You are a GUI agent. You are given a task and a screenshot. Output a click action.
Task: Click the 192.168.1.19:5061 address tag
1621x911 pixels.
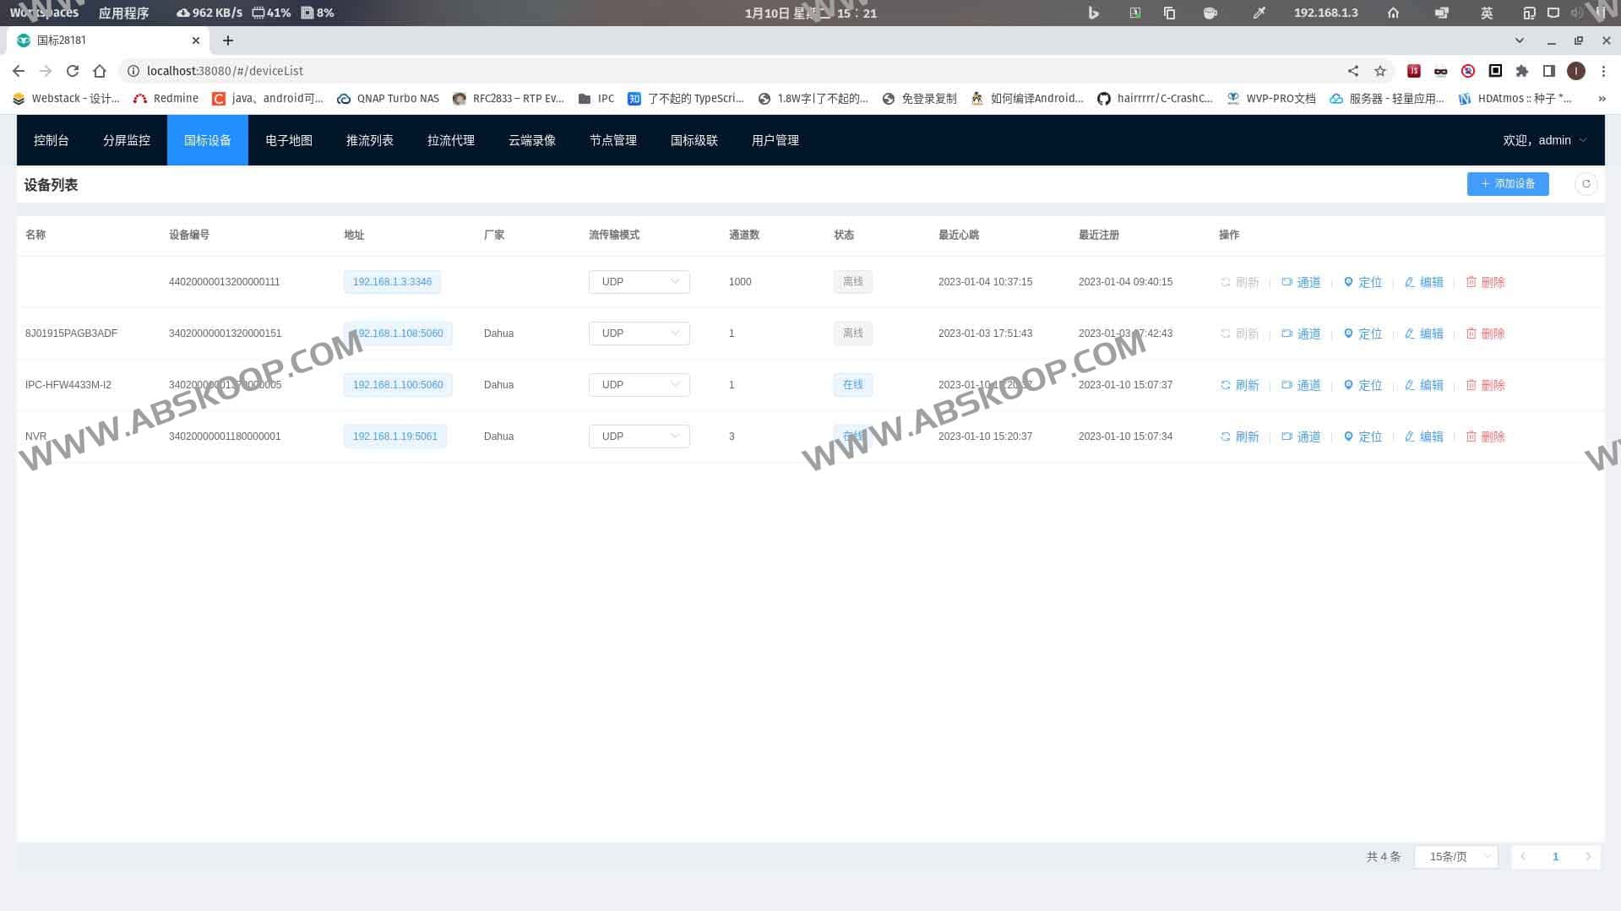pyautogui.click(x=394, y=437)
